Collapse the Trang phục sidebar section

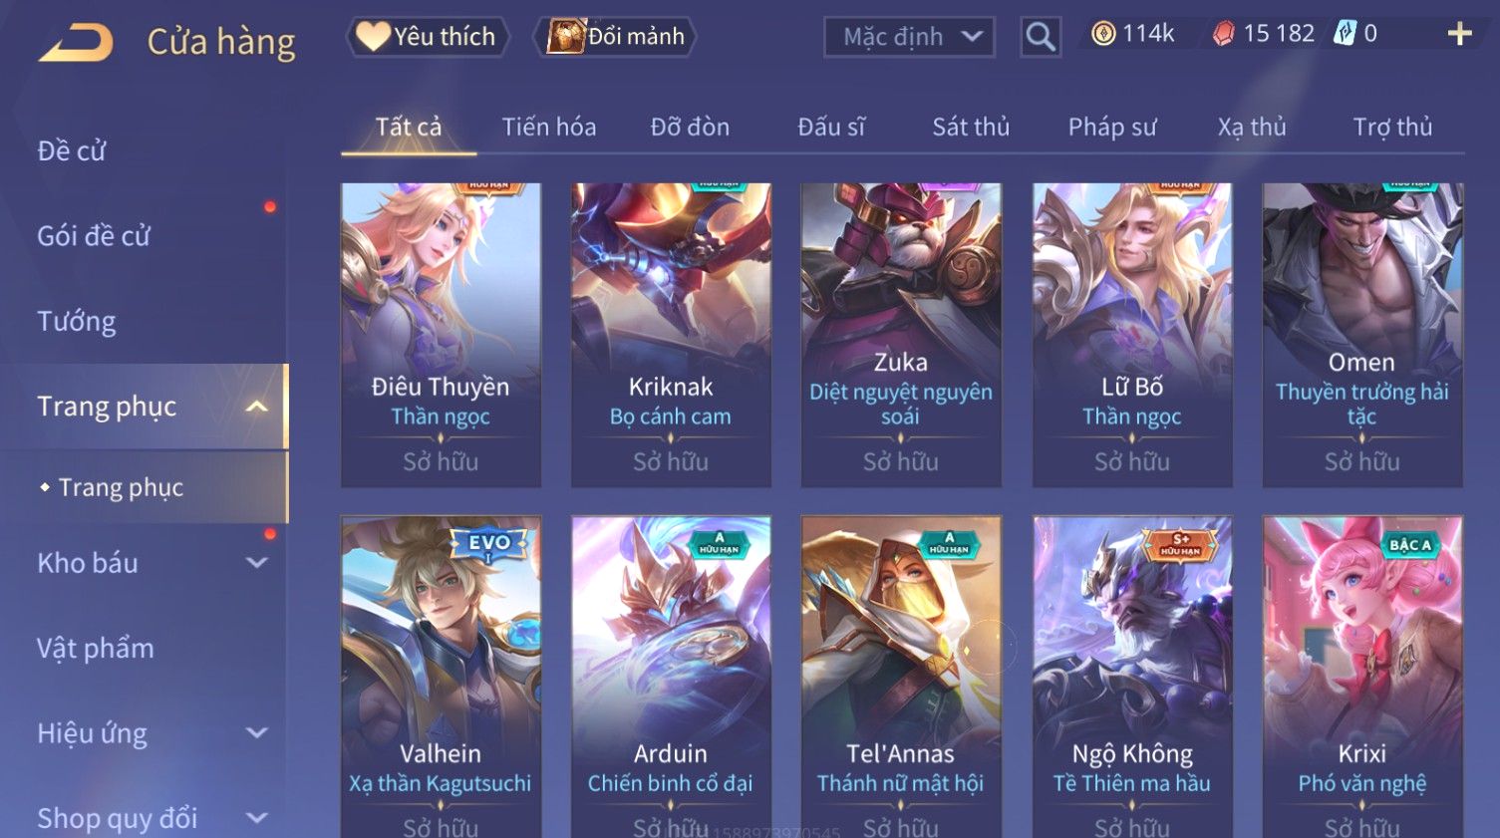(256, 407)
